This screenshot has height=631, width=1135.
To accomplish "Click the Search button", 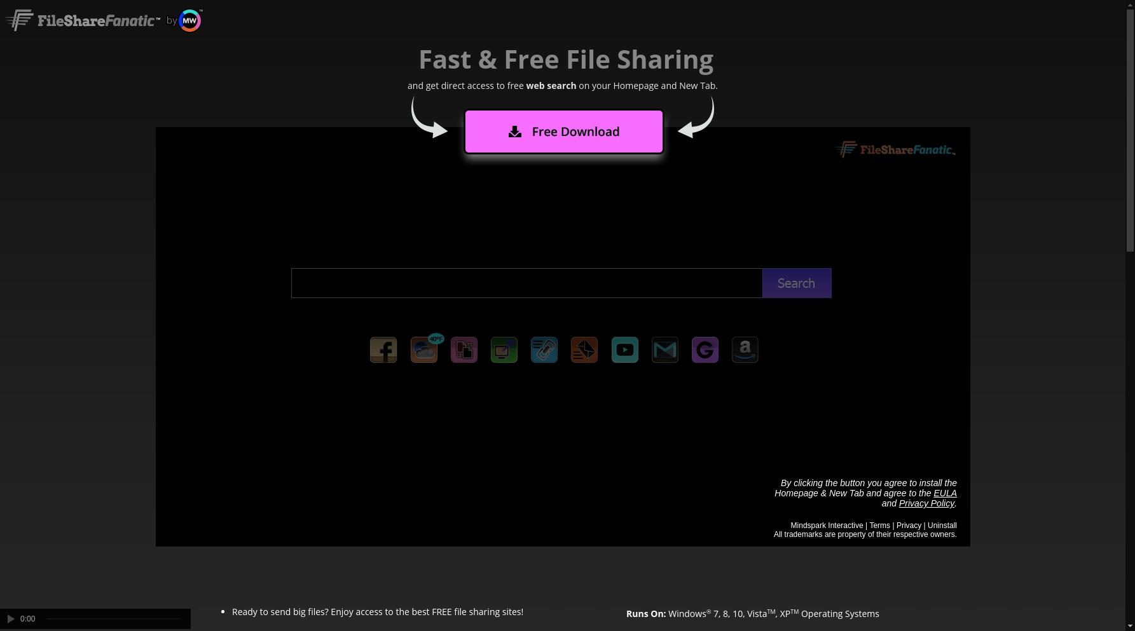I will [x=797, y=283].
